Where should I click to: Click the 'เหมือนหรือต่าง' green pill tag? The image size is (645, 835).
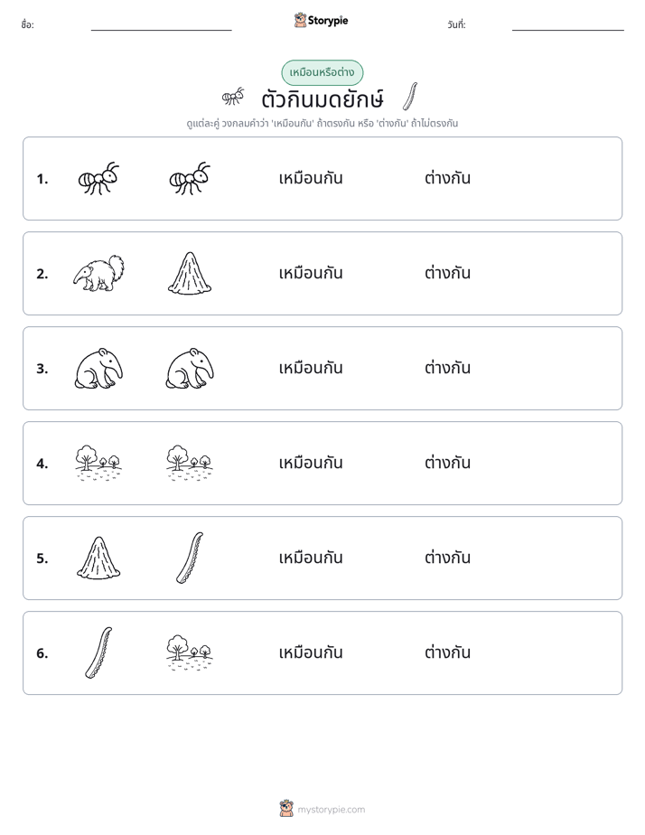[322, 73]
